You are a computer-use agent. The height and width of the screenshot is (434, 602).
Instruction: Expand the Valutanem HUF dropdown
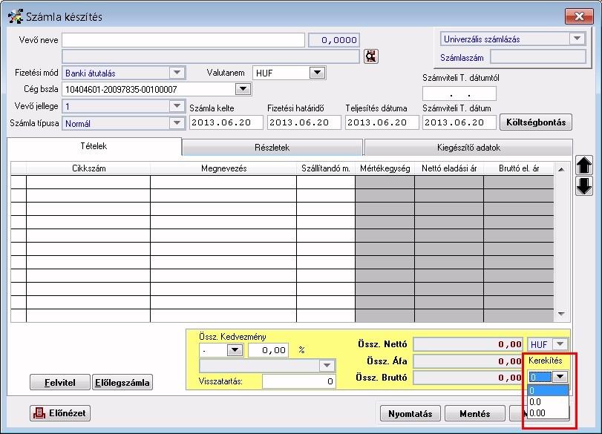[x=317, y=73]
